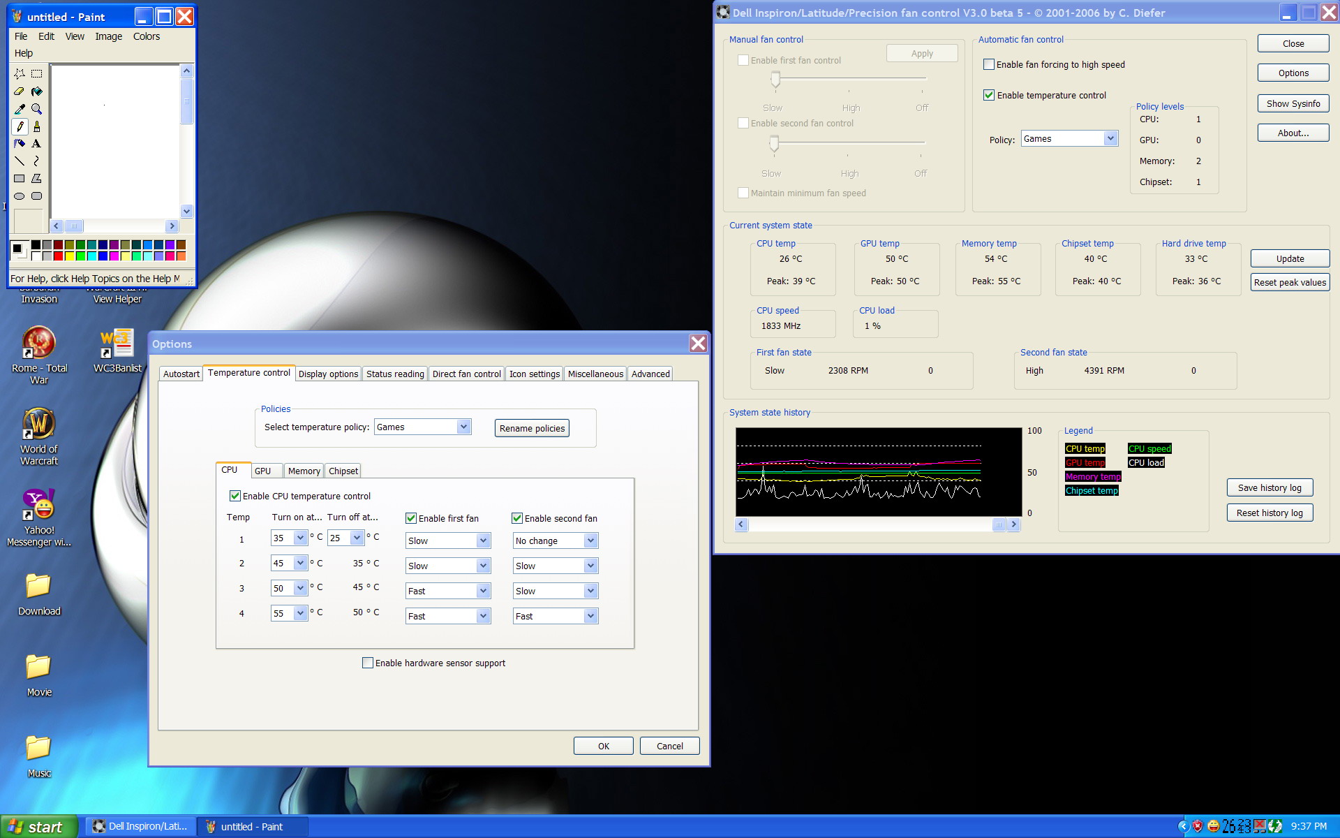Click history graph scrollbar right arrow
Viewport: 1340px width, 838px height.
pyautogui.click(x=1013, y=524)
